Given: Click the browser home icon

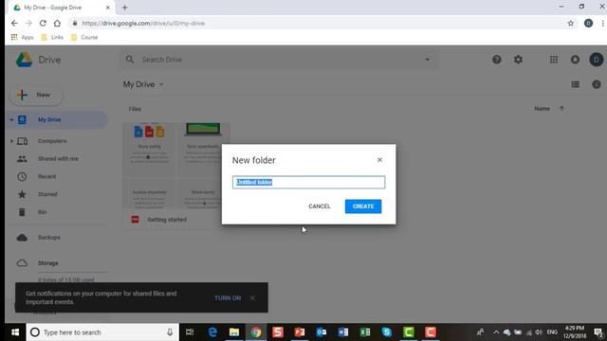Looking at the screenshot, I should (57, 23).
